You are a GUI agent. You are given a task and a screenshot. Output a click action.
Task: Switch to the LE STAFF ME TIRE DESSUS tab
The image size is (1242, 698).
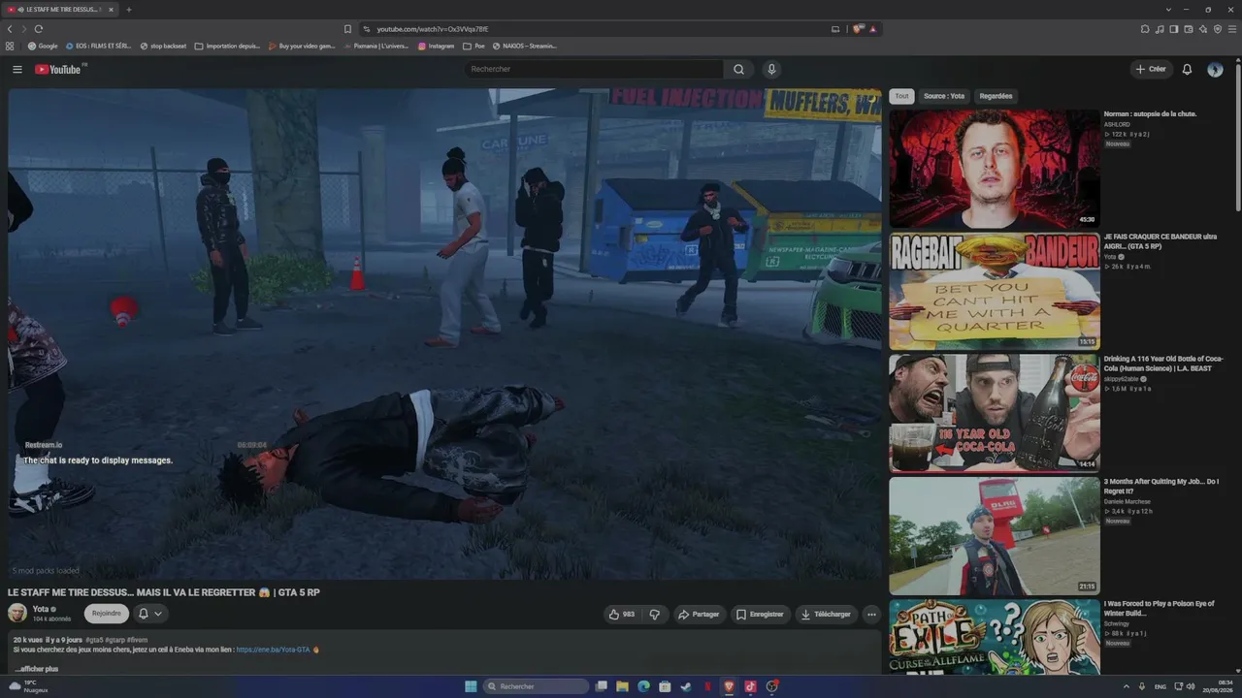(x=60, y=10)
